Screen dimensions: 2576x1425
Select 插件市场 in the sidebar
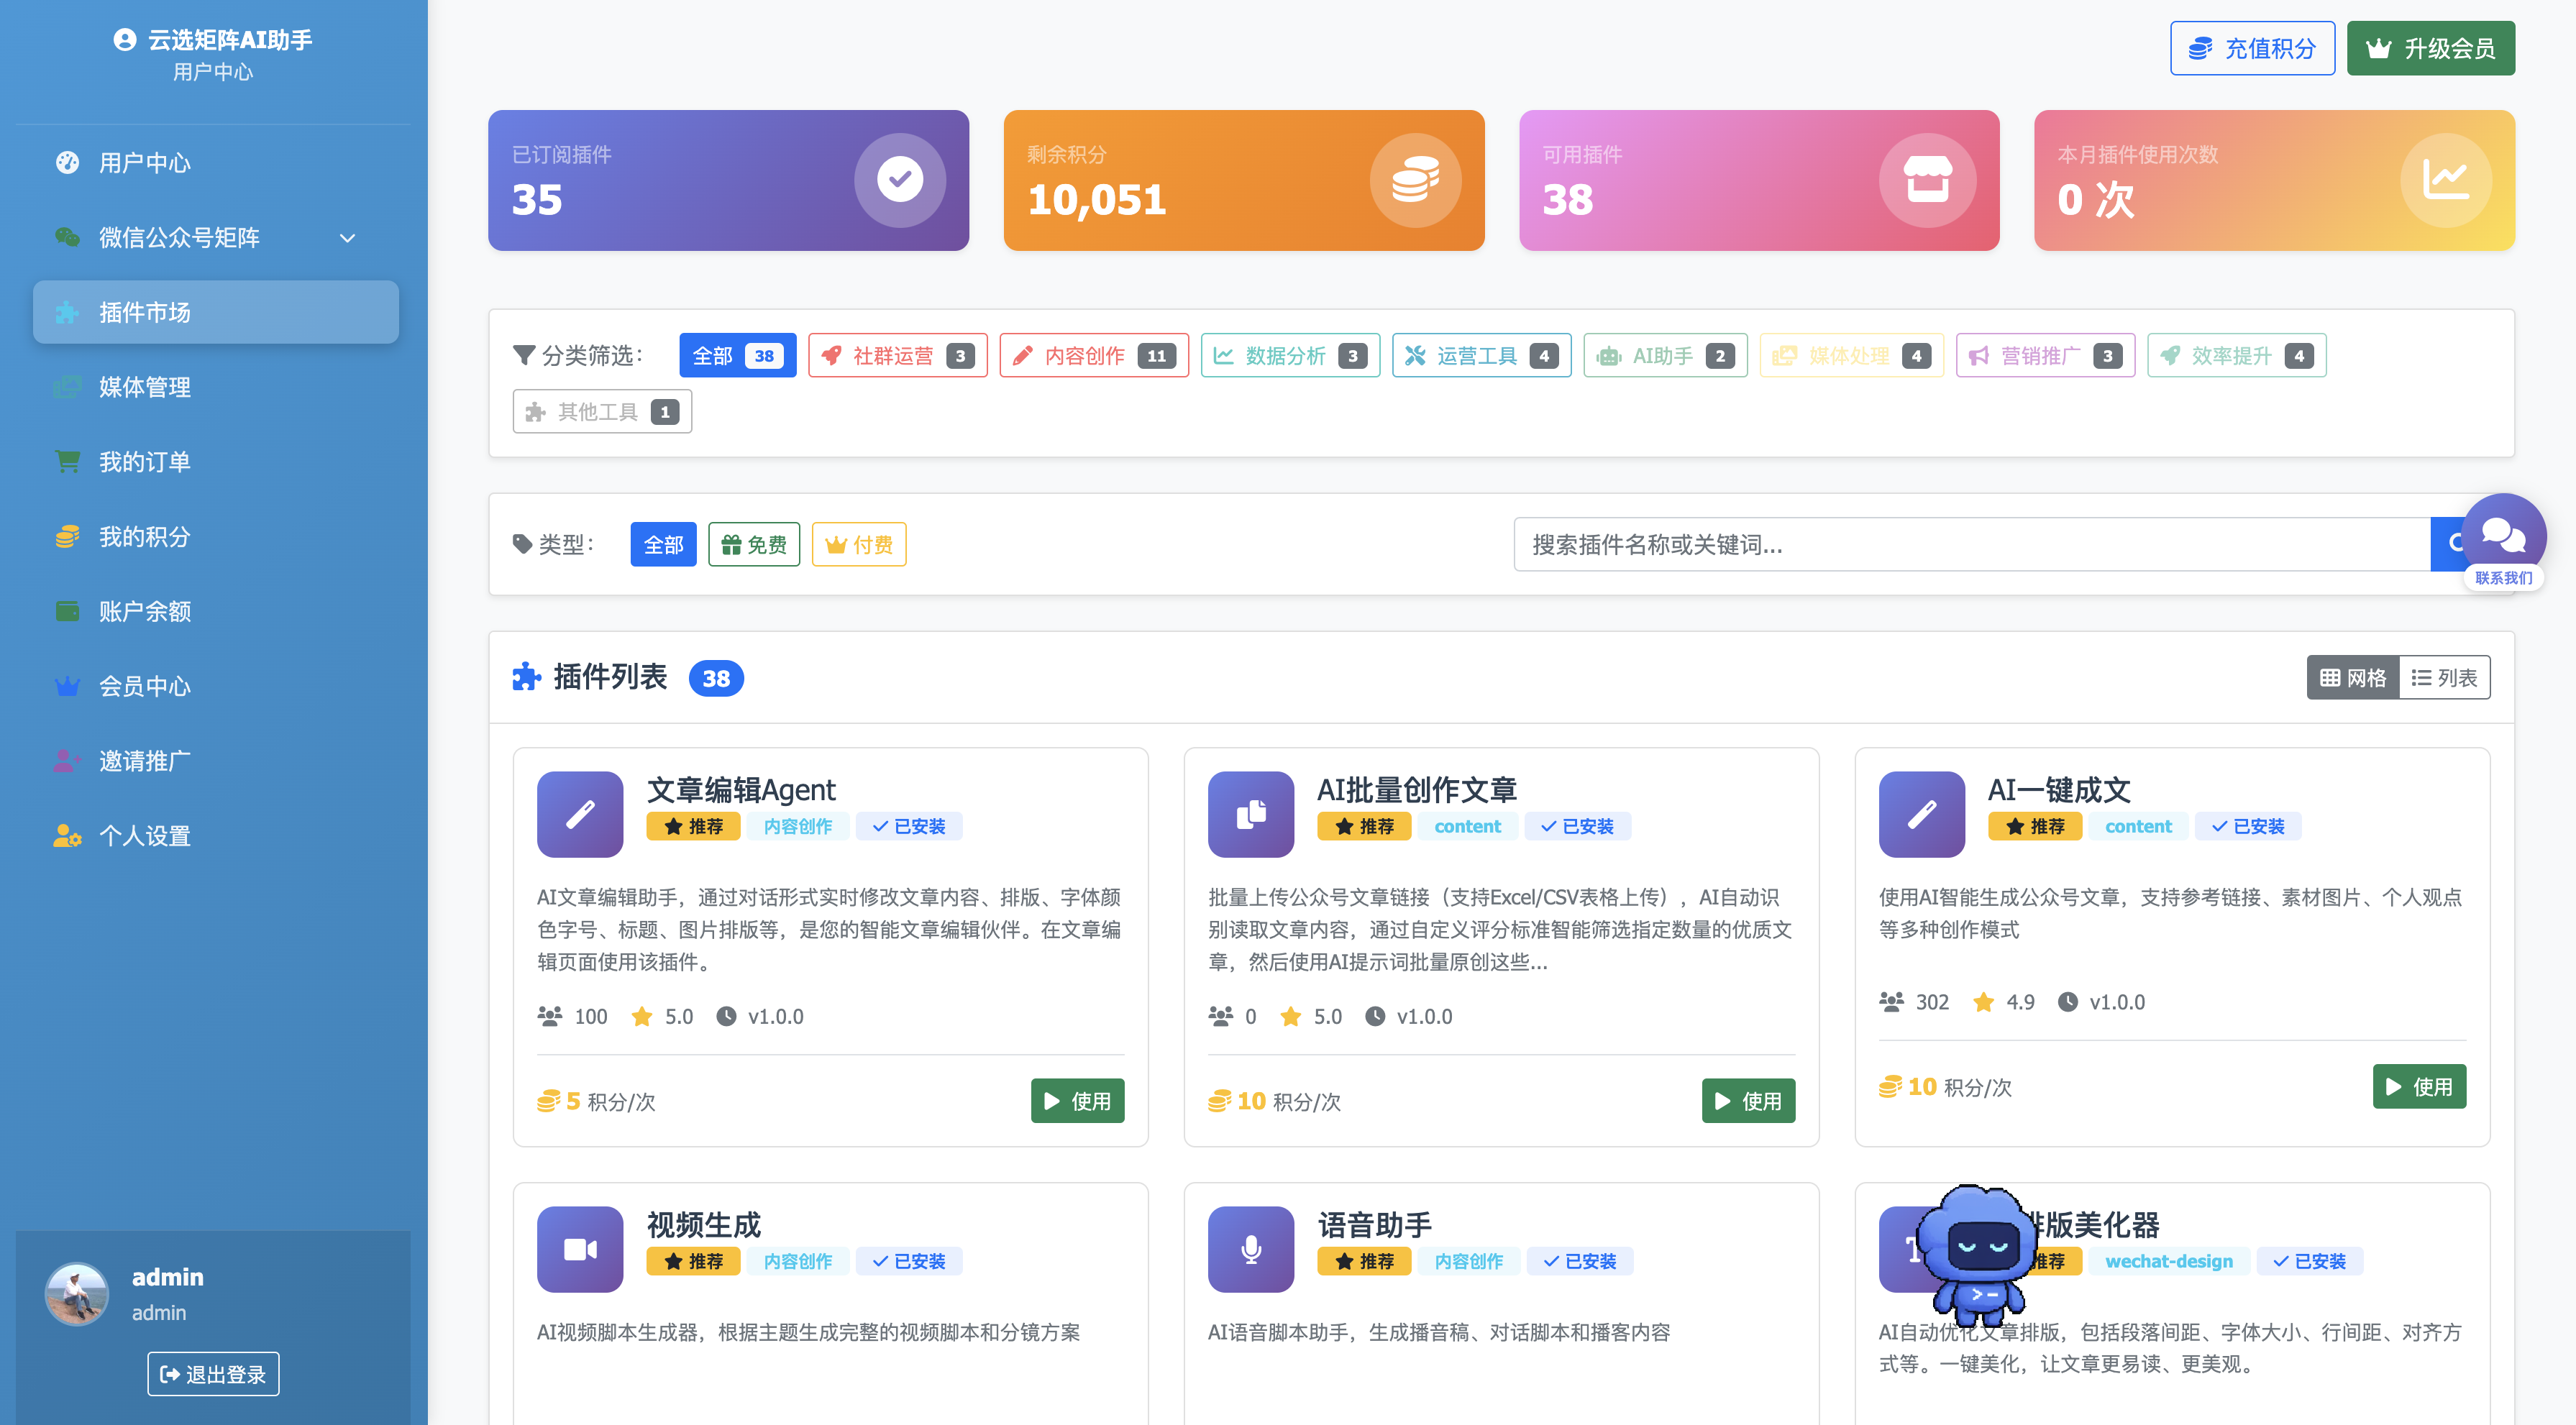[215, 312]
